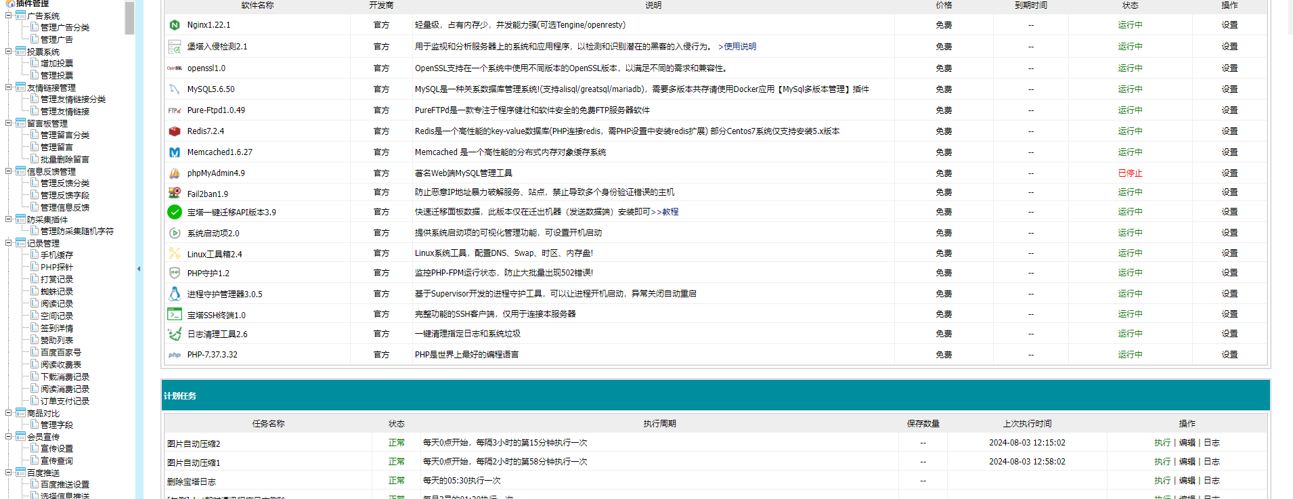Click the 系统启动项2.0 play icon
The width and height of the screenshot is (1293, 499).
174,233
